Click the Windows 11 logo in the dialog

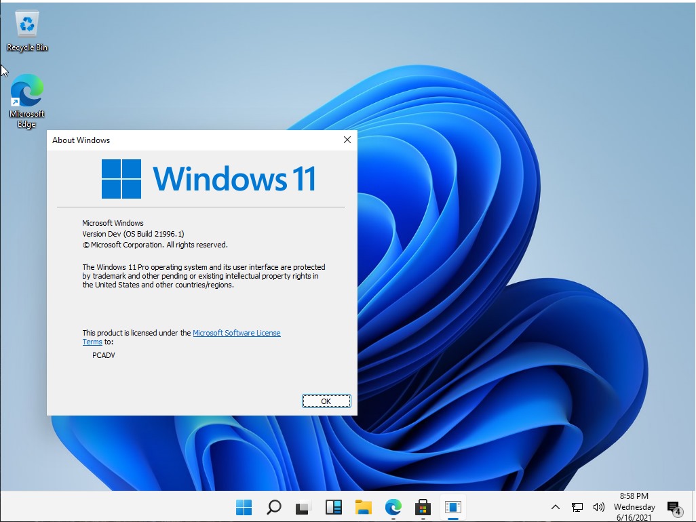coord(121,178)
